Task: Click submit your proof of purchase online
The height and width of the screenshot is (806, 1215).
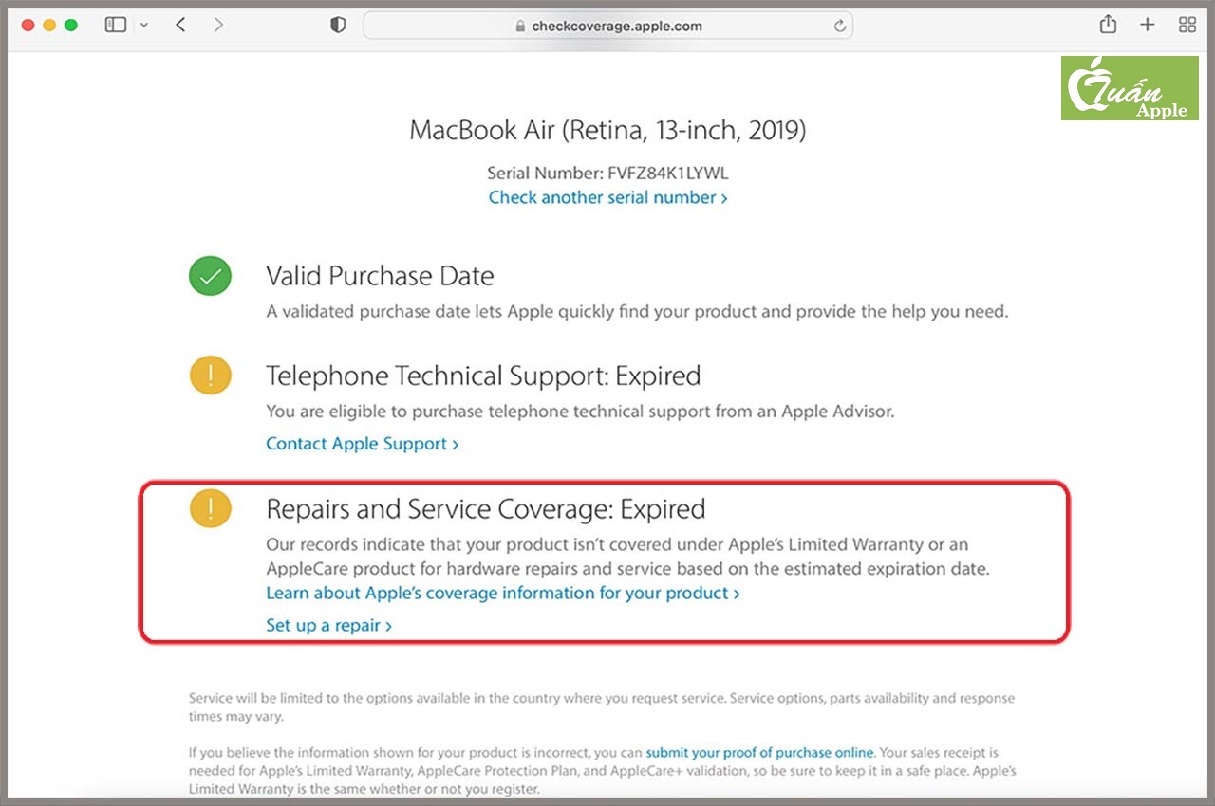Action: pyautogui.click(x=760, y=752)
